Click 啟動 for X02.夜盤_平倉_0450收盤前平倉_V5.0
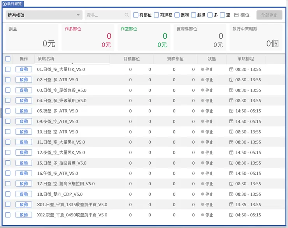 [x=24, y=215]
